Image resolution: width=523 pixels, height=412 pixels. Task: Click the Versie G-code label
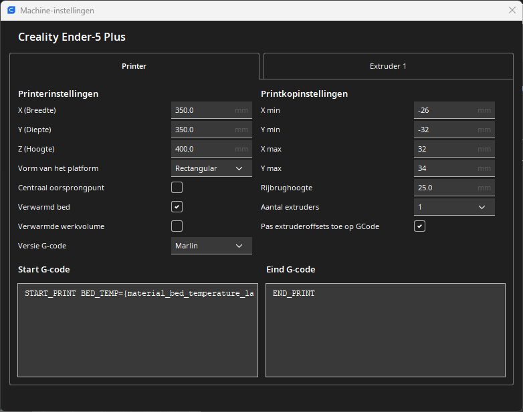[42, 246]
